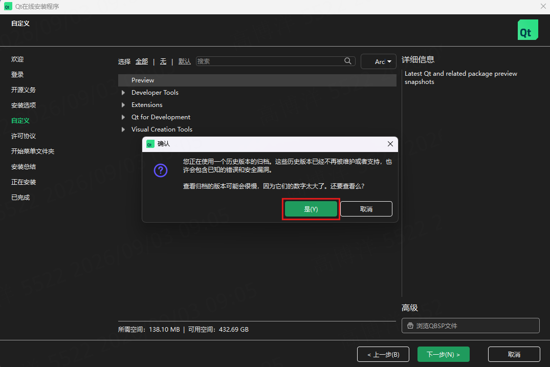This screenshot has width=550, height=367.
Task: Open the 安装选项 step in sidebar
Action: pyautogui.click(x=24, y=105)
